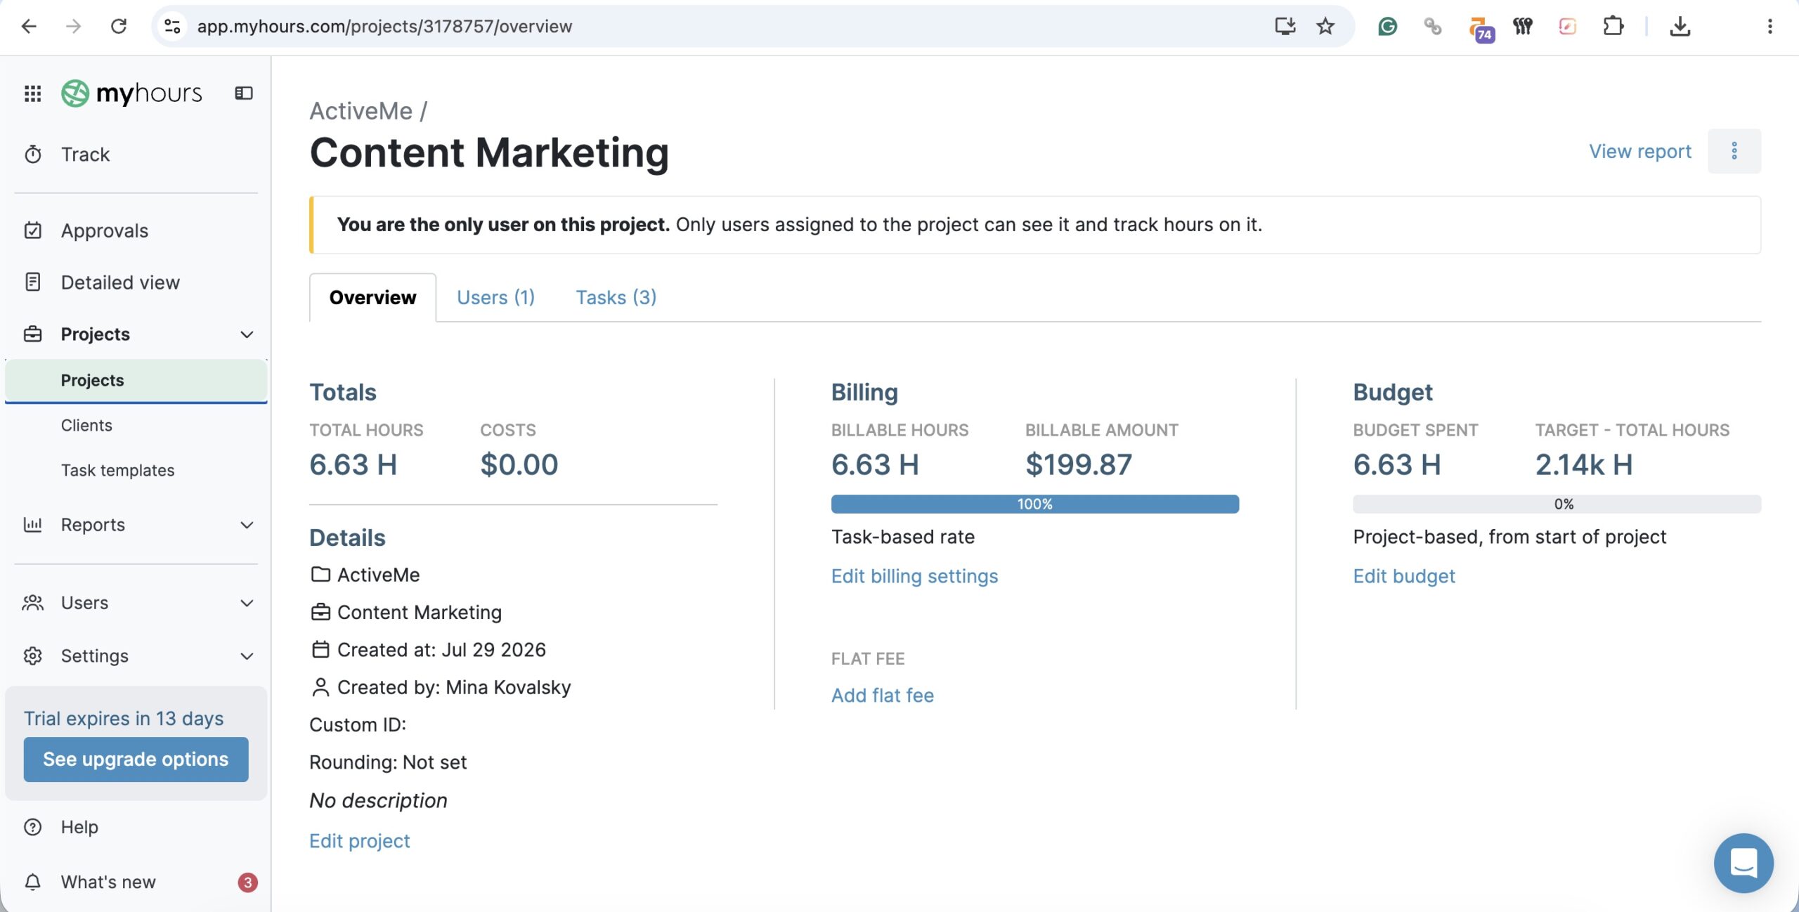This screenshot has height=912, width=1799.
Task: Click the billing 100% progress bar
Action: [1035, 504]
